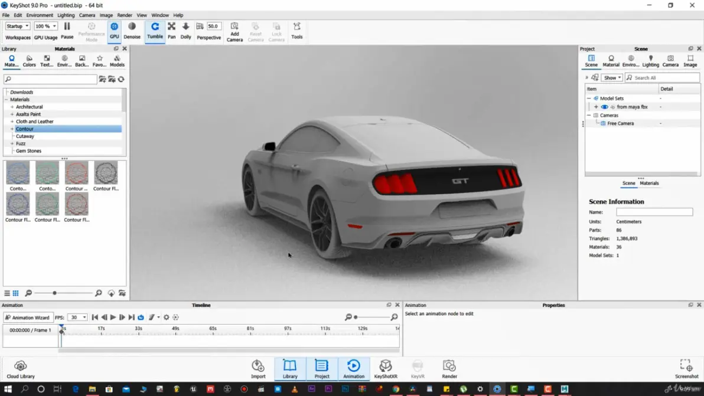Switch to Library Environments tab
Image resolution: width=704 pixels, height=396 pixels.
[64, 61]
